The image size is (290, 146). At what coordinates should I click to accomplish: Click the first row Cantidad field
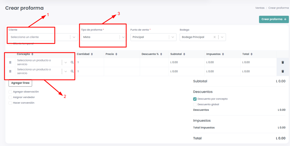90,62
